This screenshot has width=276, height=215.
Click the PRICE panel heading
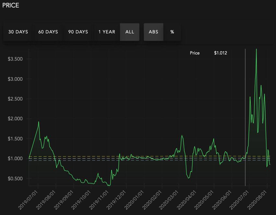(x=11, y=6)
